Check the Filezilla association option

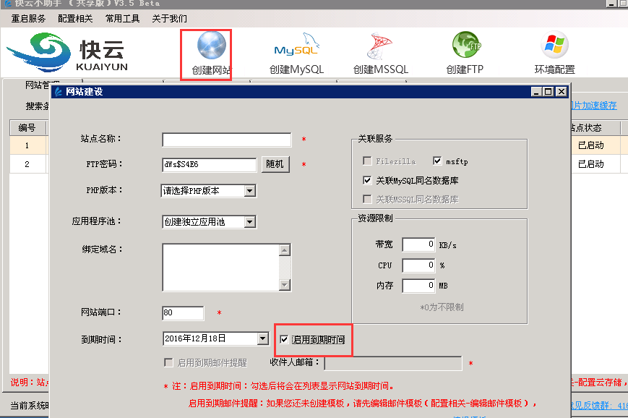(369, 161)
